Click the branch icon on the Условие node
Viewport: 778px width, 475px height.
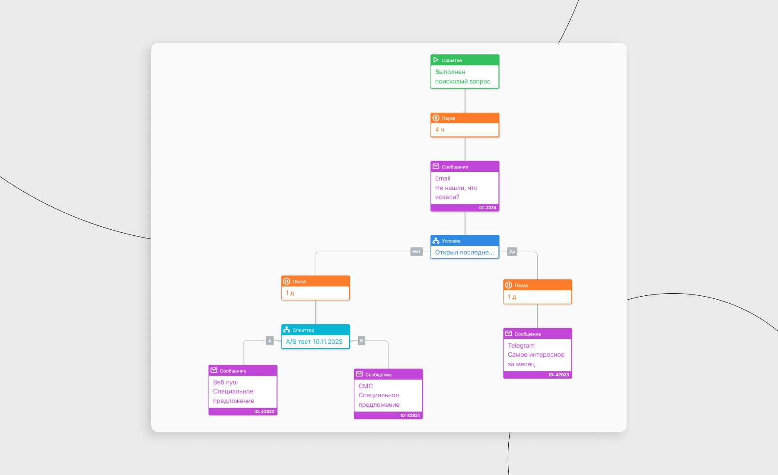pyautogui.click(x=436, y=241)
